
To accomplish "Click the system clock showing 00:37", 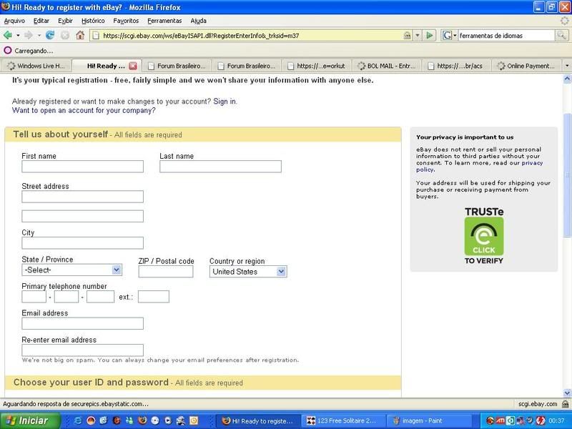I will point(556,420).
